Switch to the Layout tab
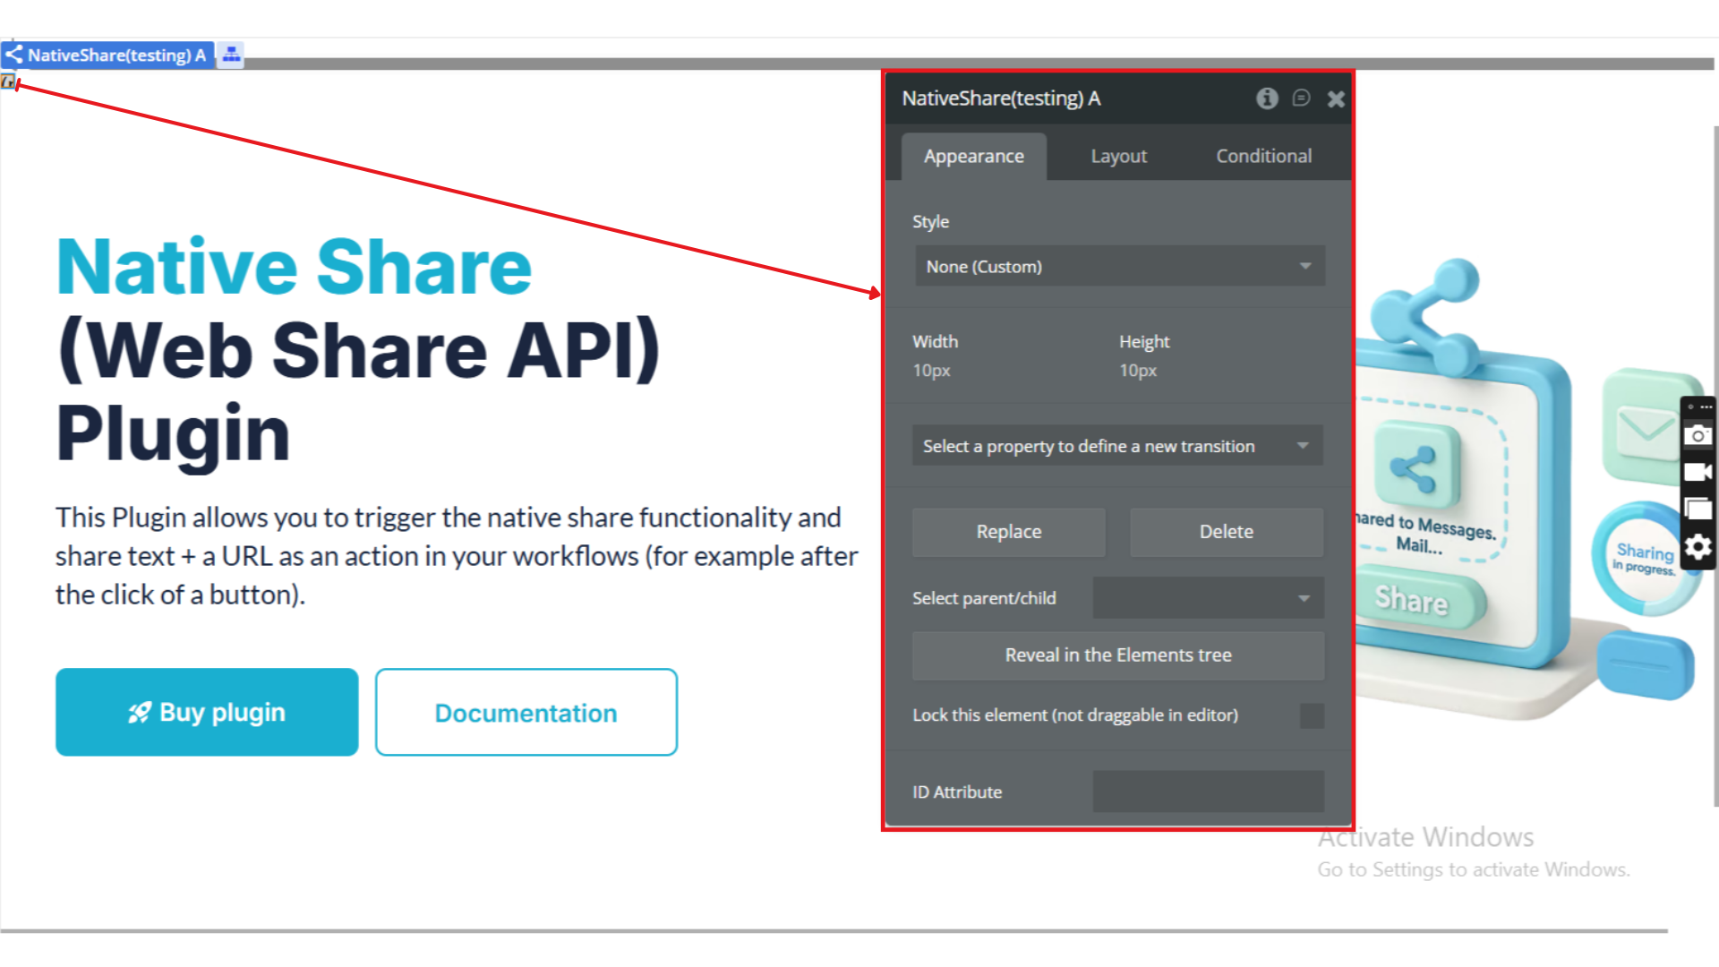The image size is (1719, 967). pyautogui.click(x=1118, y=157)
